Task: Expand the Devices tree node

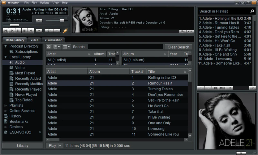Action: [x=5, y=127]
